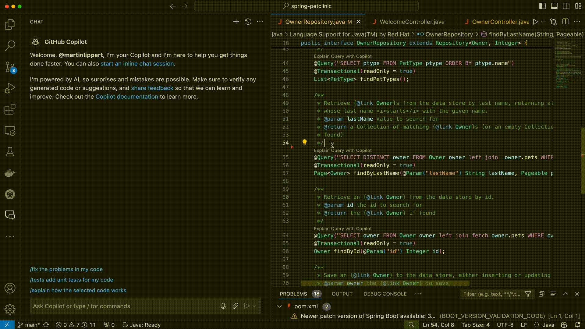Collapse the pom.xml problems group
585x329 pixels.
[279, 306]
